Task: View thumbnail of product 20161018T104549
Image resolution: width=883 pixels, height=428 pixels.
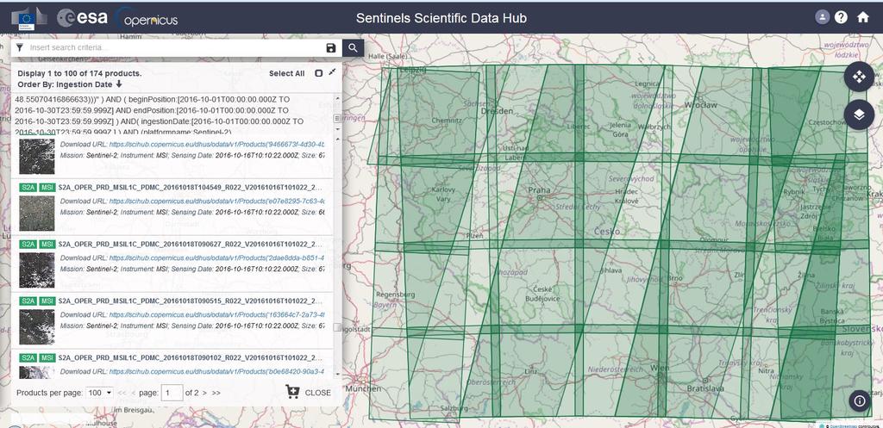Action: [x=37, y=214]
